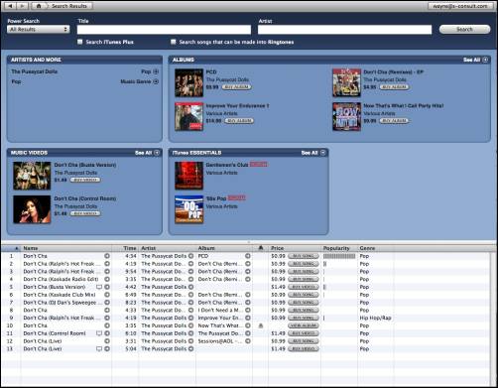Sort the list by the Album column
Screen dimensions: 498x388
click(x=224, y=248)
